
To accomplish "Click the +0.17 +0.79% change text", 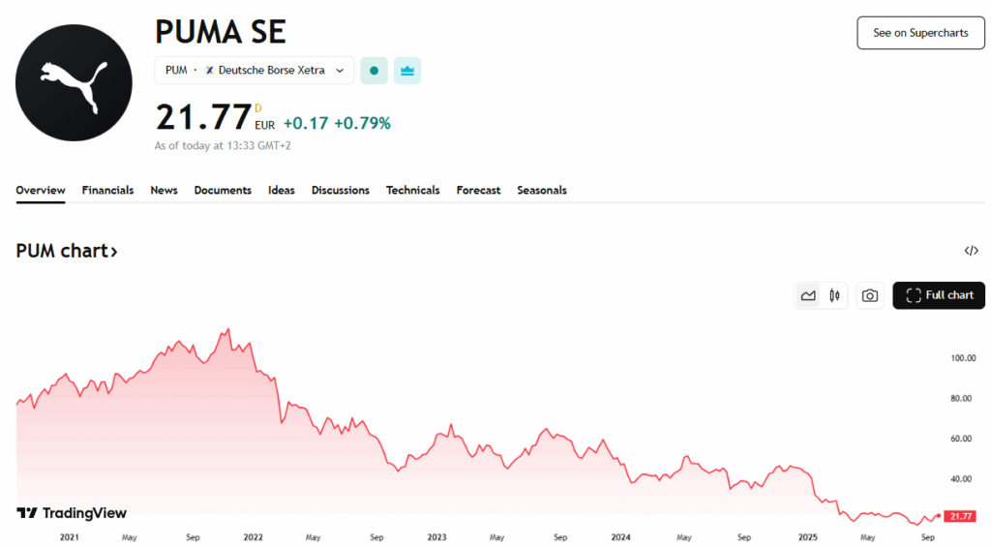I will click(x=337, y=123).
